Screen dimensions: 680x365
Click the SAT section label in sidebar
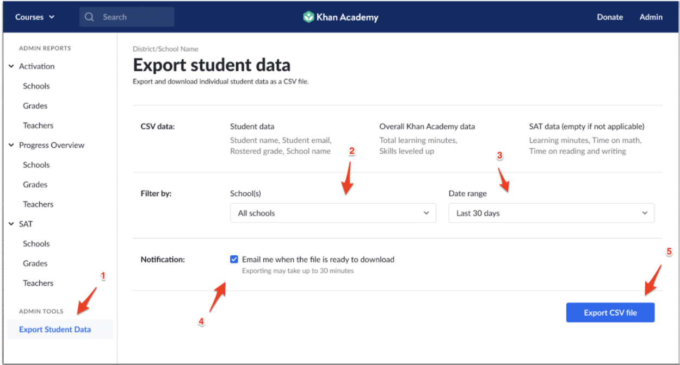(x=26, y=224)
